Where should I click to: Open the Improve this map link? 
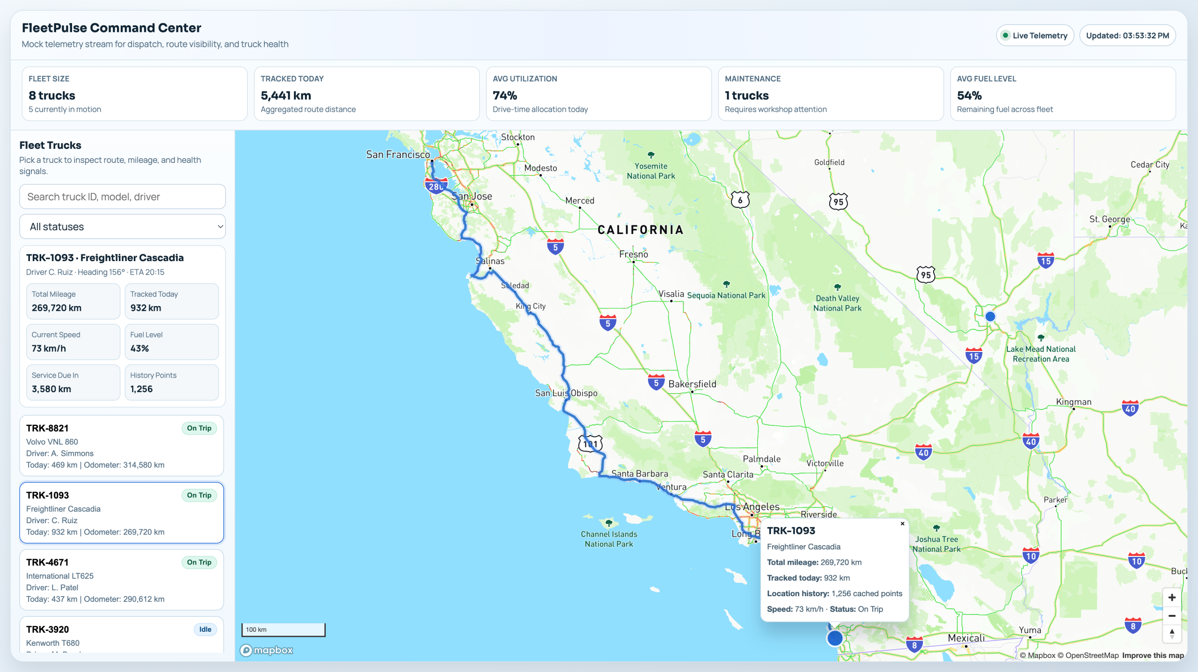[x=1153, y=655]
